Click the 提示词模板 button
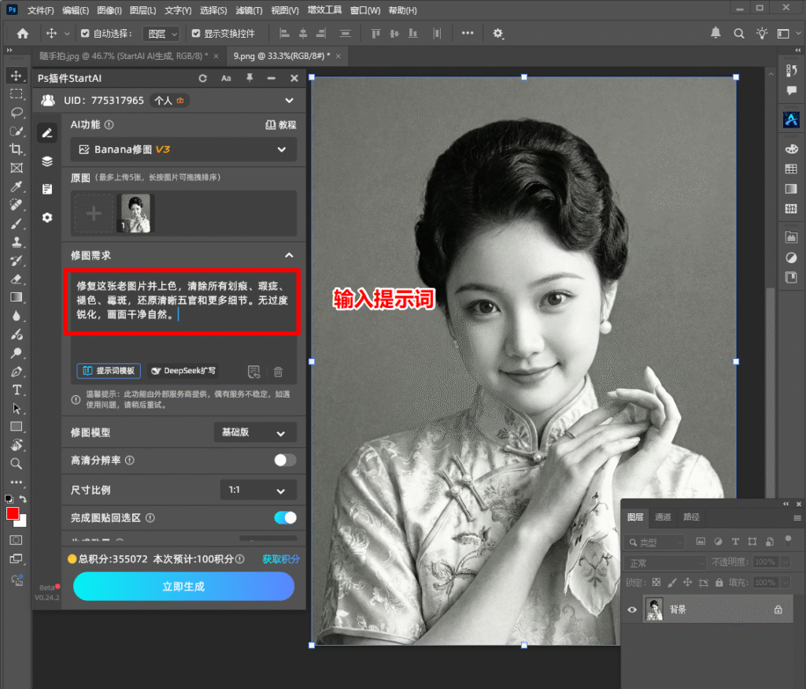This screenshot has height=689, width=806. pos(109,371)
